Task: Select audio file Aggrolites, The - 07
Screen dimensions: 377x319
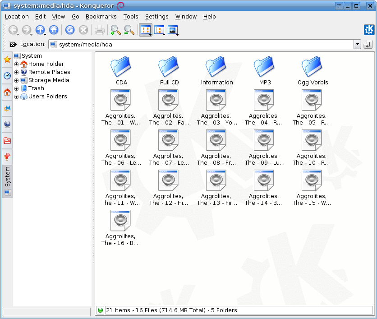Action: pyautogui.click(x=169, y=148)
